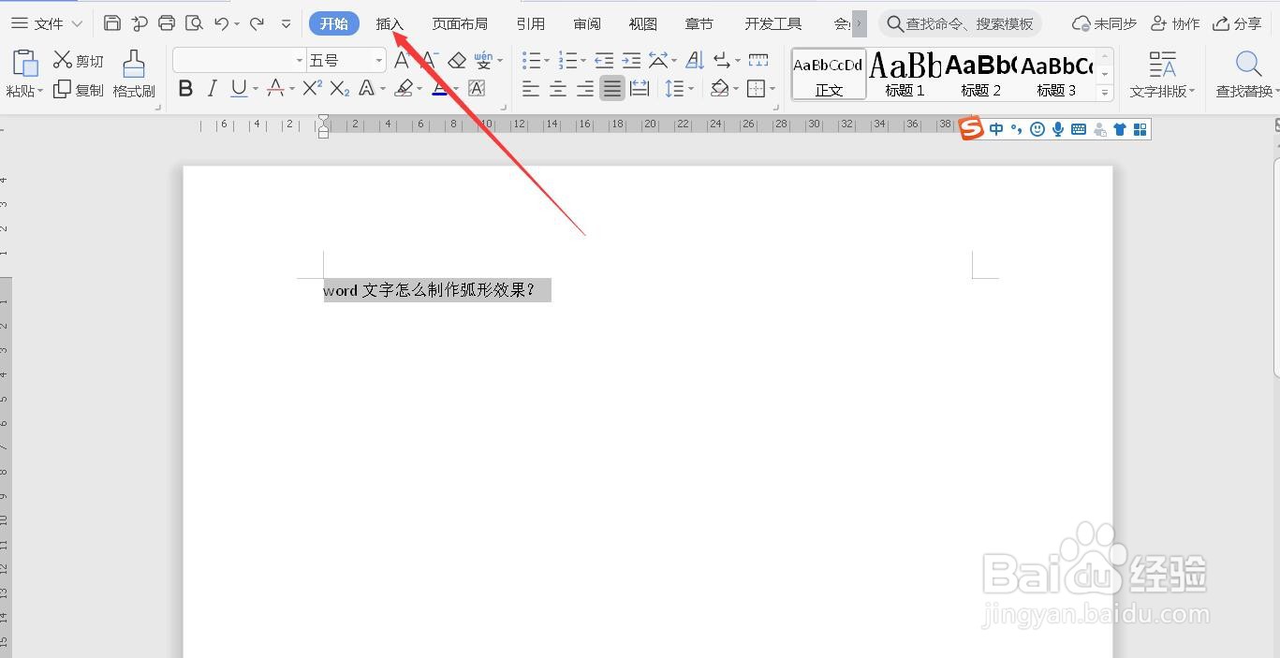The height and width of the screenshot is (658, 1280).
Task: Toggle Bold formatting
Action: 185,89
